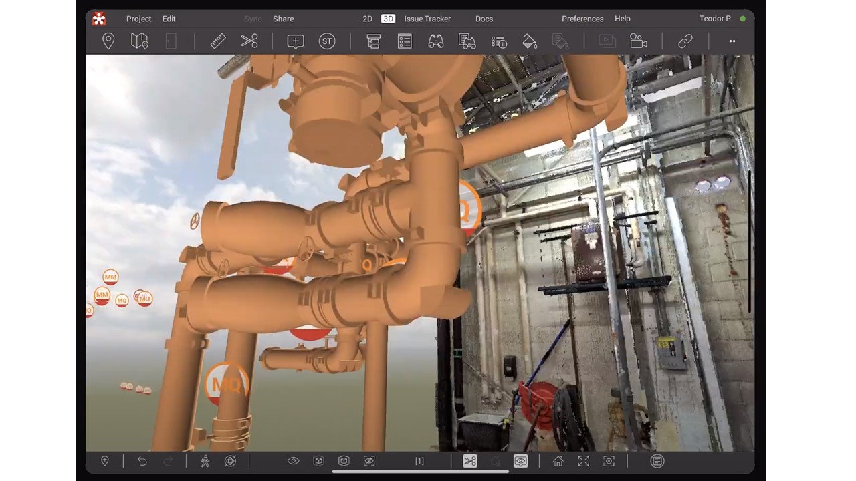
Task: Open the map with location pin icon
Action: click(140, 41)
